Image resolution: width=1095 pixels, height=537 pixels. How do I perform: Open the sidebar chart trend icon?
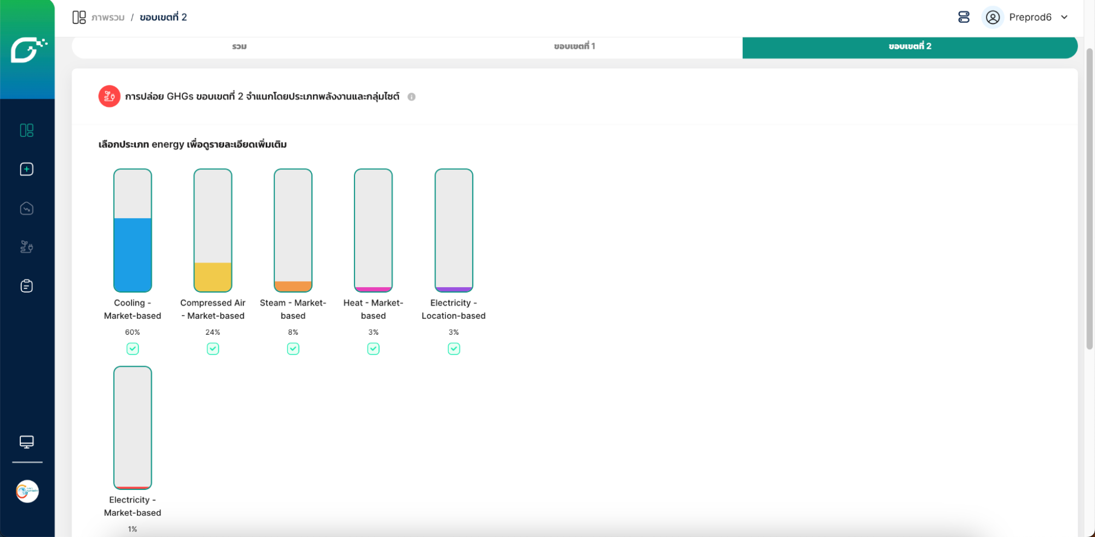click(x=26, y=209)
